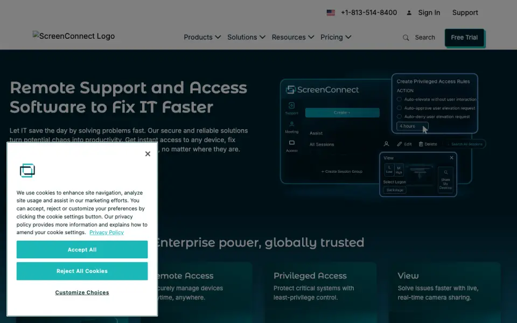Click Reject All Cookies button
The image size is (517, 323).
[82, 271]
